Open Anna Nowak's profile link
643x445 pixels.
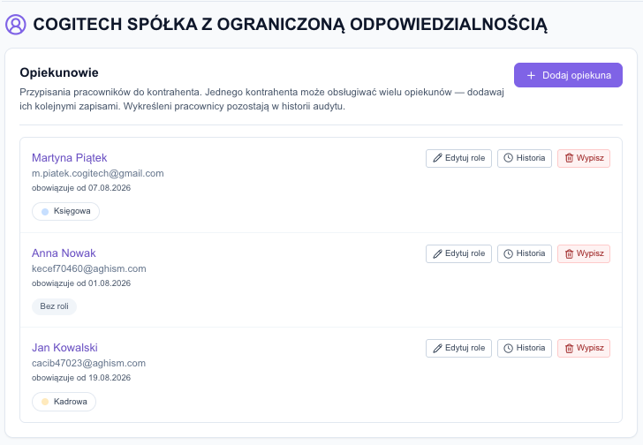tap(64, 253)
